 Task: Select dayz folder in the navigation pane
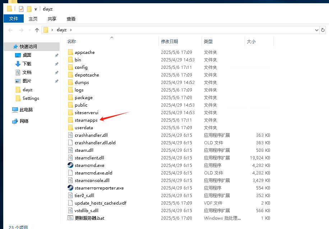coord(28,90)
